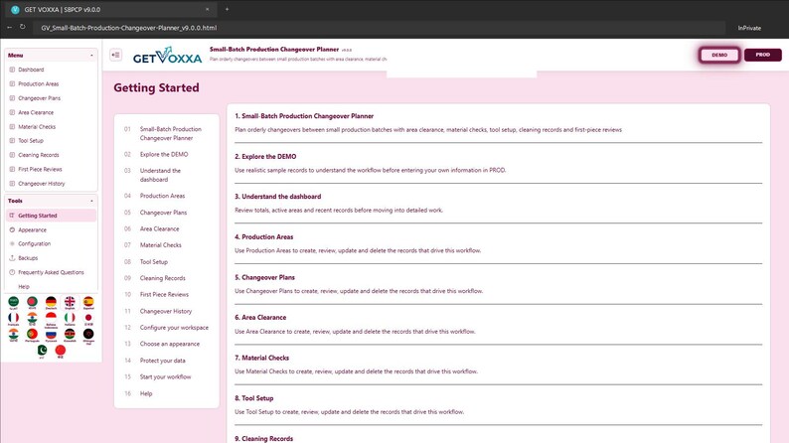
Task: Switch to PROD mode
Action: click(x=763, y=55)
